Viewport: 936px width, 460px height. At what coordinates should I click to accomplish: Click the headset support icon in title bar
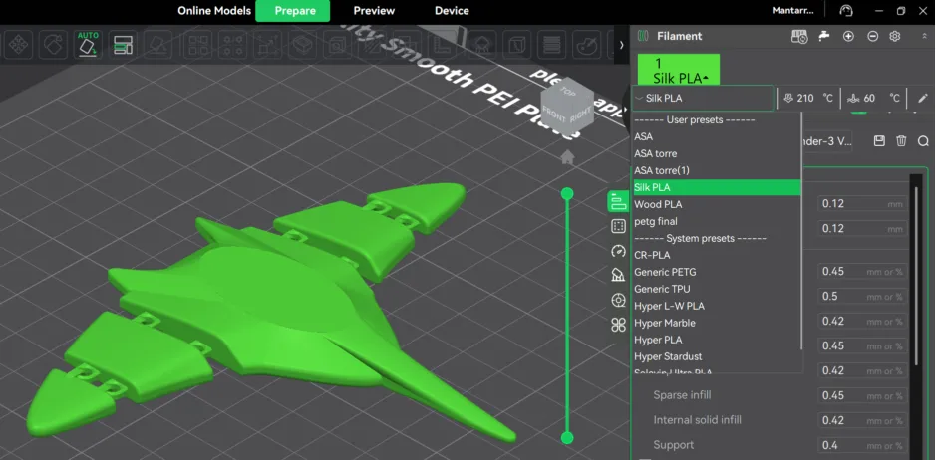tap(846, 11)
